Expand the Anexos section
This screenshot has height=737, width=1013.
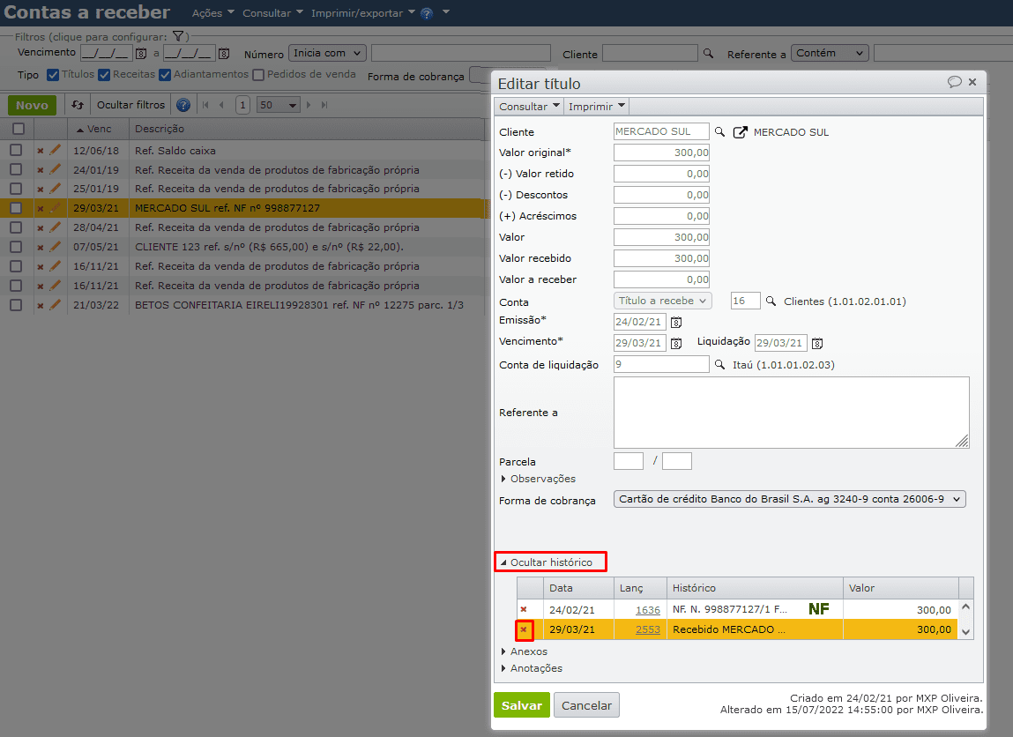(525, 651)
